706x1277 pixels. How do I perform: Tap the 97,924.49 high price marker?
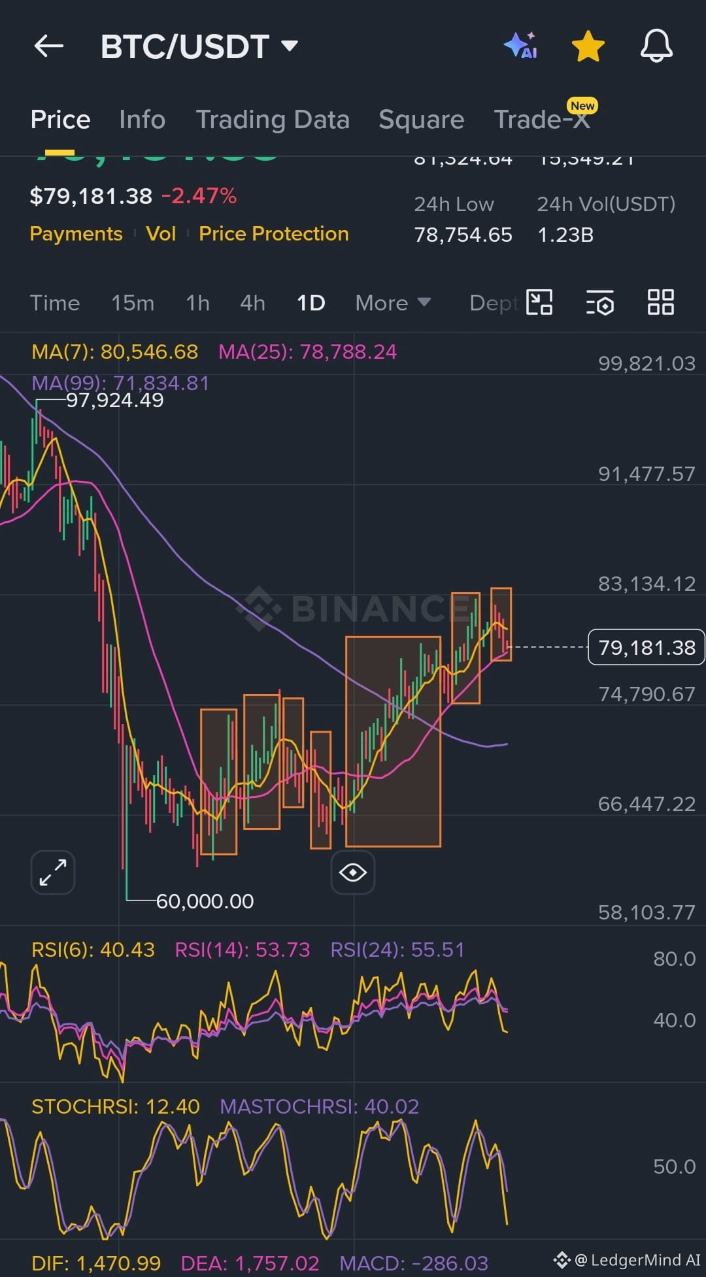[115, 400]
